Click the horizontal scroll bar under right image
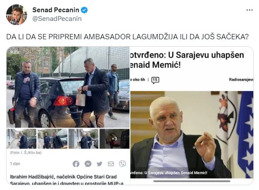The image size is (259, 190). (192, 181)
